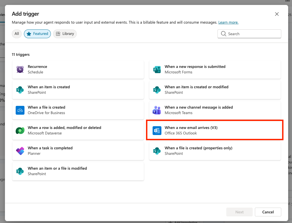292x223 pixels.
Task: Click the search magnifier icon
Action: tap(223, 34)
